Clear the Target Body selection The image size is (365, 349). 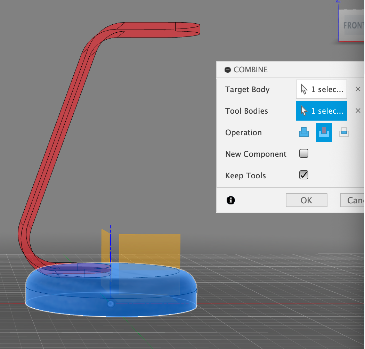358,89
